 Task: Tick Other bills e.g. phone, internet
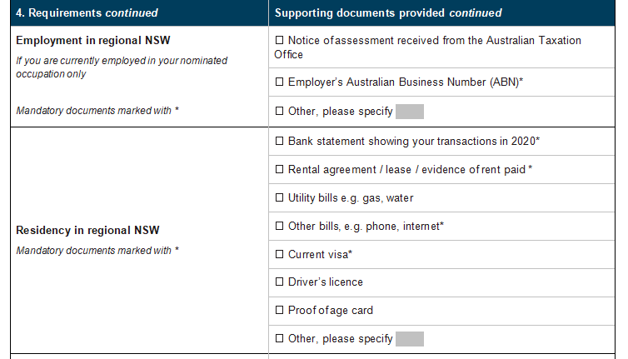[x=280, y=226]
